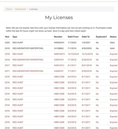Select expired license number HM919573

tap(59, 54)
